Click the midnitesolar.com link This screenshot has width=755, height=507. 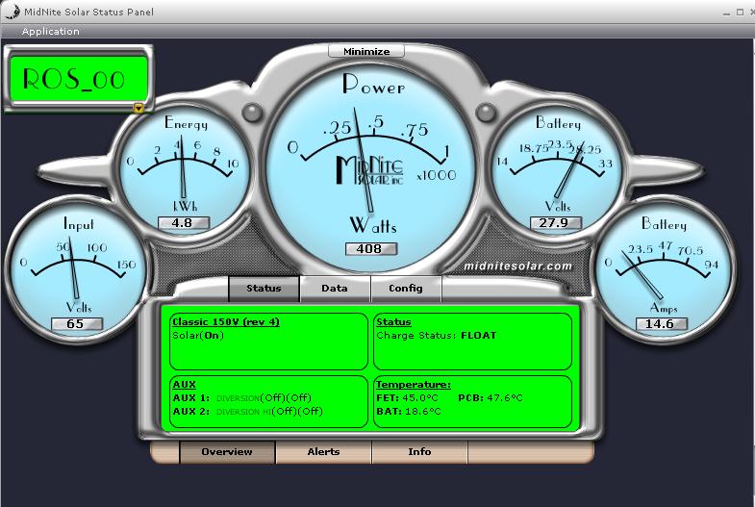[517, 266]
